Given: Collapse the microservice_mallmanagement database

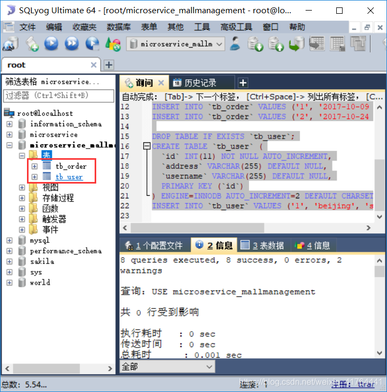Looking at the screenshot, I should click(10, 145).
